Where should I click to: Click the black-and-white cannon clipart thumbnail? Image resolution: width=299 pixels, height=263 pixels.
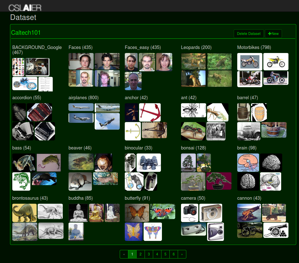click(x=276, y=230)
